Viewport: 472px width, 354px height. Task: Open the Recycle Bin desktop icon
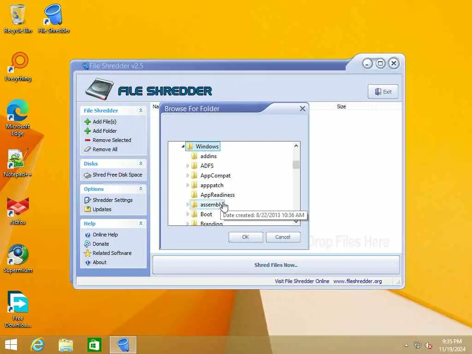(x=18, y=18)
